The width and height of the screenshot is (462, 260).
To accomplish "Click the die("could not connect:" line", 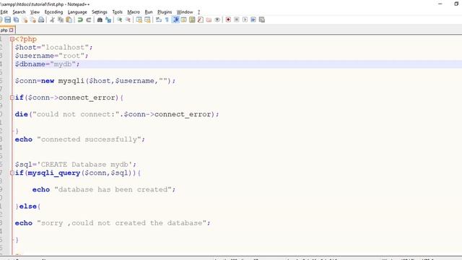I will [117, 114].
